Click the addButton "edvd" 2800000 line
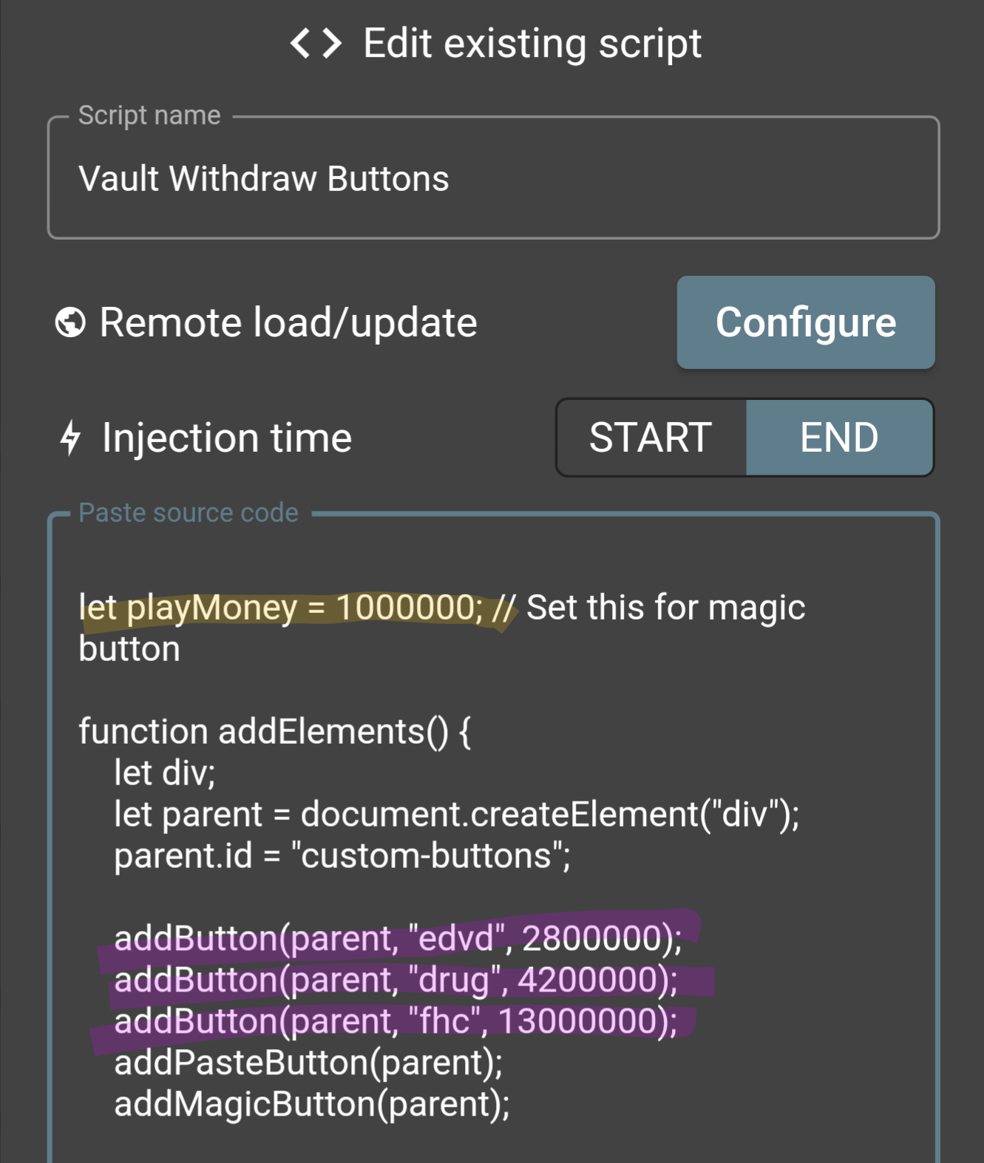The height and width of the screenshot is (1163, 984). click(397, 938)
